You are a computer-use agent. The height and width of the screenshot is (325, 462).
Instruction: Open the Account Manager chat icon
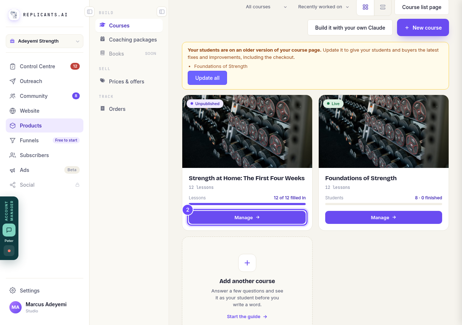(x=9, y=230)
